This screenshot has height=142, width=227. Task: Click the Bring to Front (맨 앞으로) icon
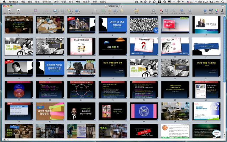182,10
